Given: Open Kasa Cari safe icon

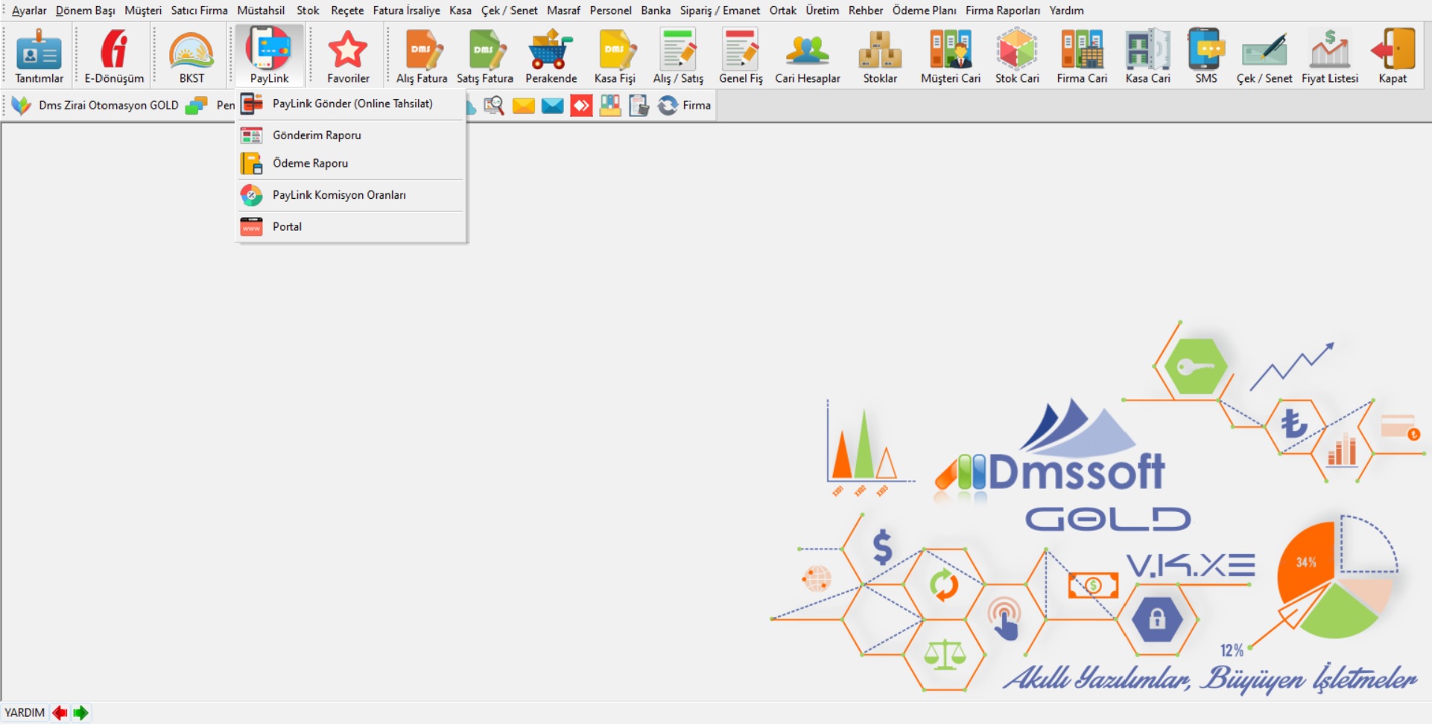Looking at the screenshot, I should coord(1147,57).
